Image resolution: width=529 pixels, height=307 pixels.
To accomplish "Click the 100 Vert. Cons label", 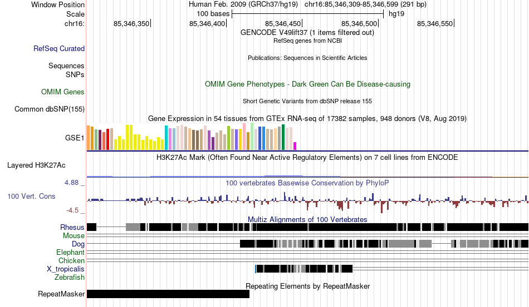I will pyautogui.click(x=31, y=196).
